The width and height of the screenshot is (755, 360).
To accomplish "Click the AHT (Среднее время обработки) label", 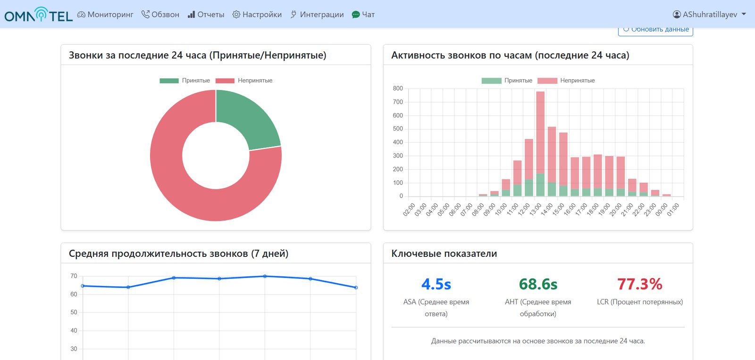I will pos(538,308).
